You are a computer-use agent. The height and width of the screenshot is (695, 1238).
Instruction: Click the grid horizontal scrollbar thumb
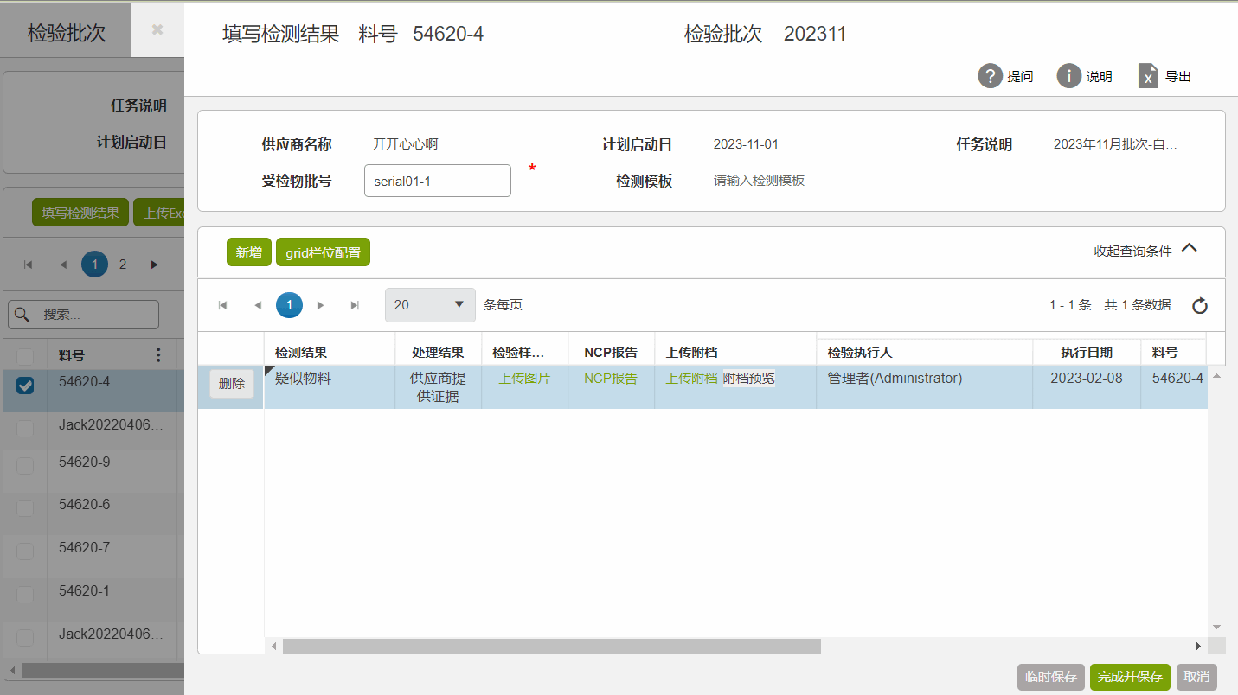tap(551, 646)
